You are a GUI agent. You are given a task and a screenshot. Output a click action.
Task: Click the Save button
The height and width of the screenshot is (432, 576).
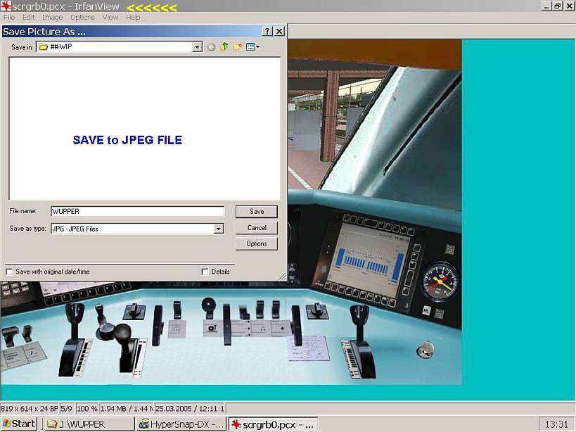click(x=257, y=212)
